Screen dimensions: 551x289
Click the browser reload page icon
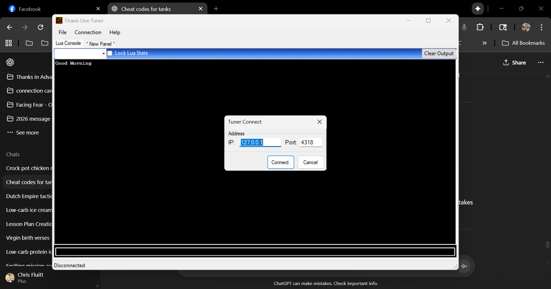(40, 27)
